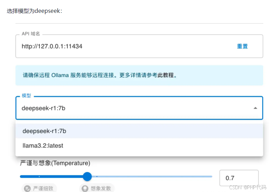Click the Temperature slider handle
This screenshot has height=192, width=269.
[x=87, y=177]
